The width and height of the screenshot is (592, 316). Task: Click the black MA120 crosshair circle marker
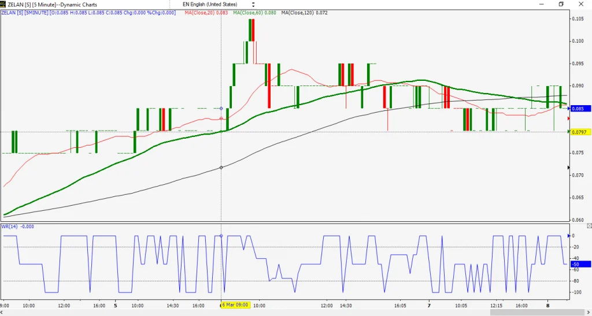click(221, 167)
